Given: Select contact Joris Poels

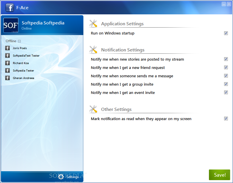Looking at the screenshot, I should (20, 48).
